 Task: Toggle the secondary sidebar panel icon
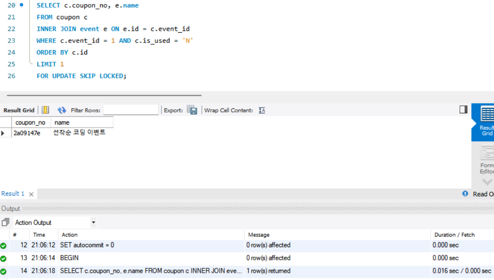[x=463, y=109]
